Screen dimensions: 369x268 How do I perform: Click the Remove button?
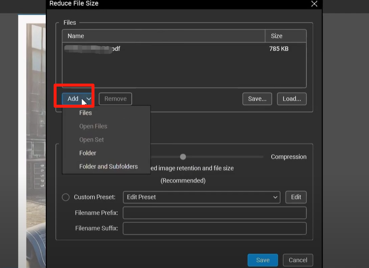(115, 99)
